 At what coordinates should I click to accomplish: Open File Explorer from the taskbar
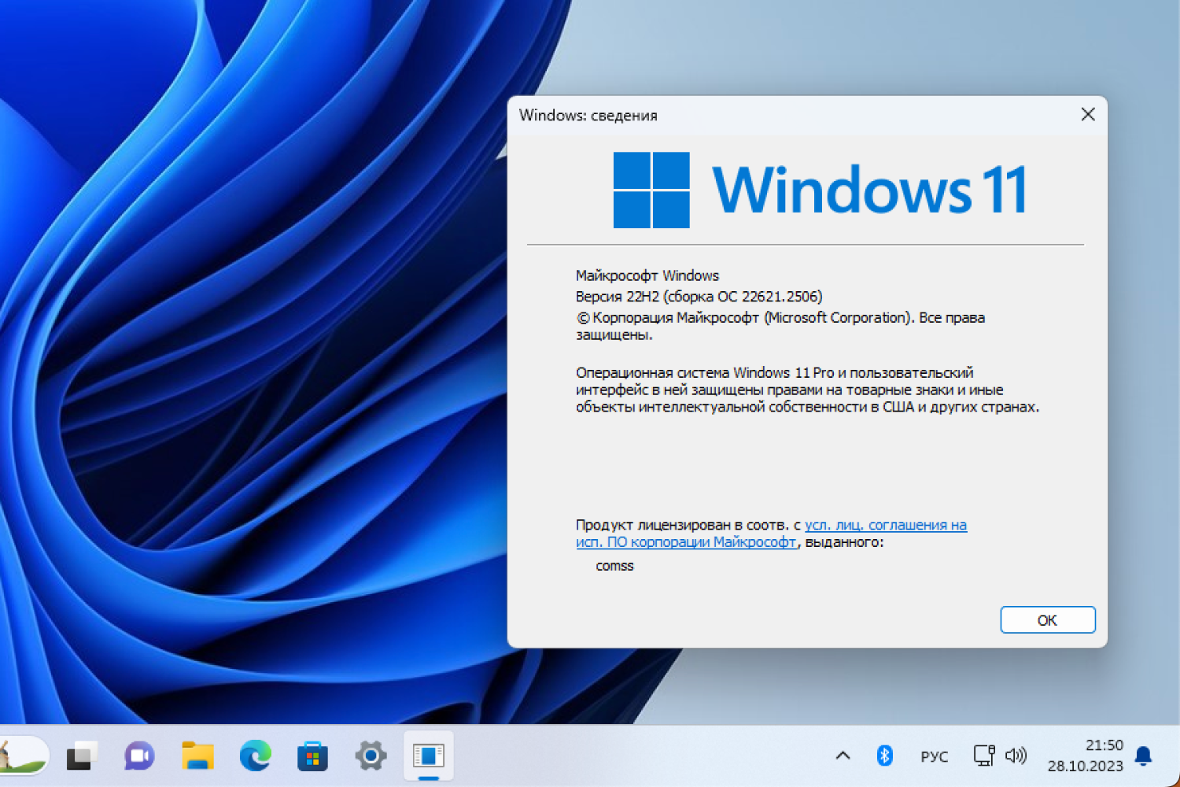pos(197,756)
